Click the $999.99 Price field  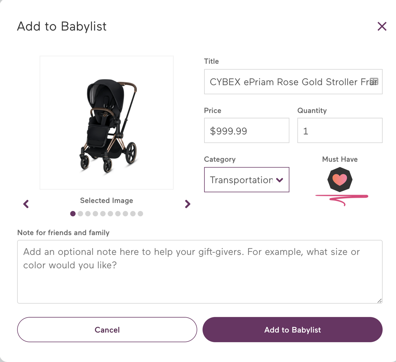[x=246, y=130]
